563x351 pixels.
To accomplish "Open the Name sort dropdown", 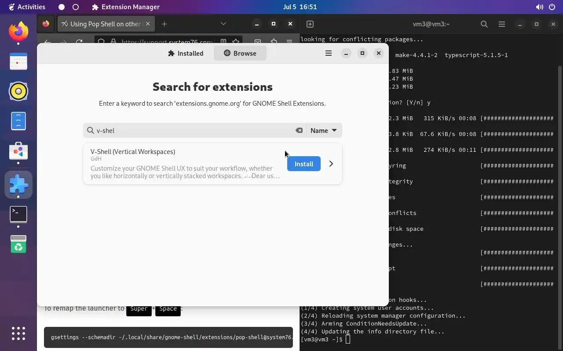I will [324, 130].
